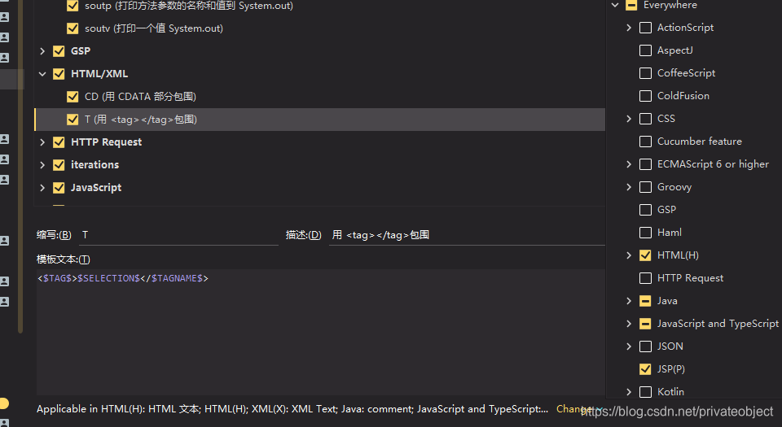This screenshot has width=782, height=427.
Task: Expand JavaScript and TypeScript context node
Action: (629, 324)
